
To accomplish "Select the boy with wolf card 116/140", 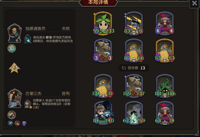I will click(x=103, y=113).
